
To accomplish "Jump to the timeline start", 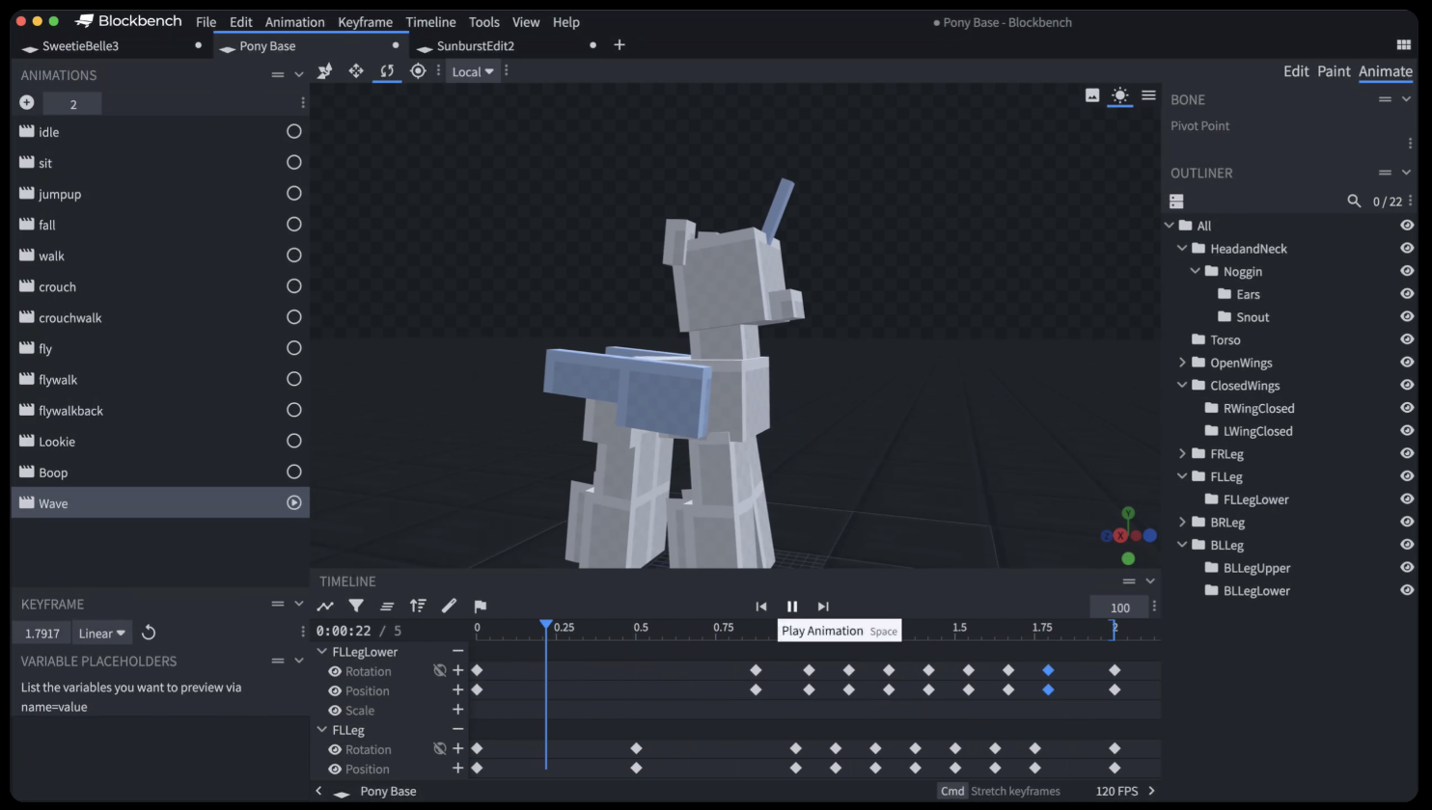I will pos(761,606).
